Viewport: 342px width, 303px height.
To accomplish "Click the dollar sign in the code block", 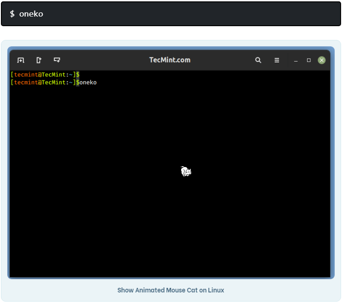I will click(x=12, y=14).
